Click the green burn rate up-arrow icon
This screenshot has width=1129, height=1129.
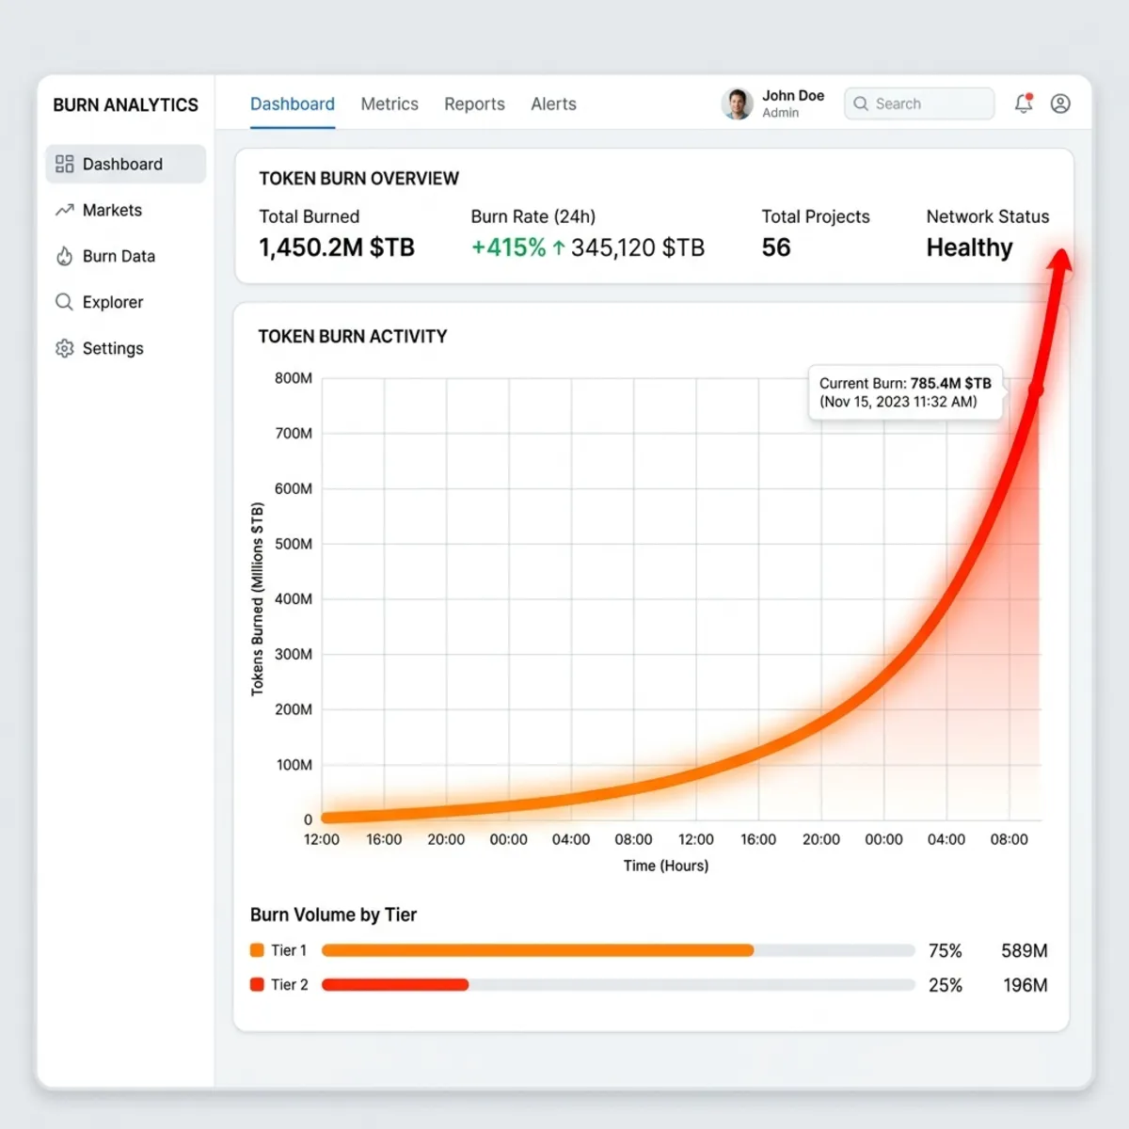coord(558,247)
